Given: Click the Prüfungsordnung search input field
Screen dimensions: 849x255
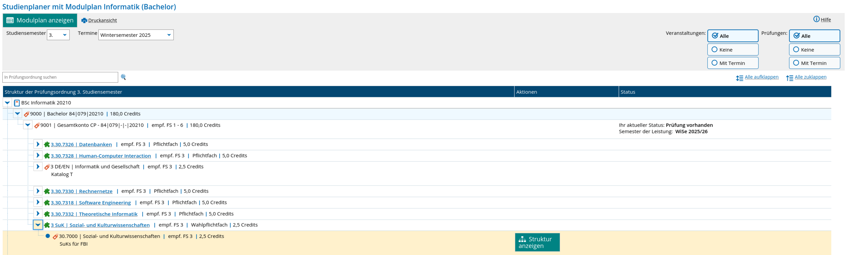Looking at the screenshot, I should [60, 77].
